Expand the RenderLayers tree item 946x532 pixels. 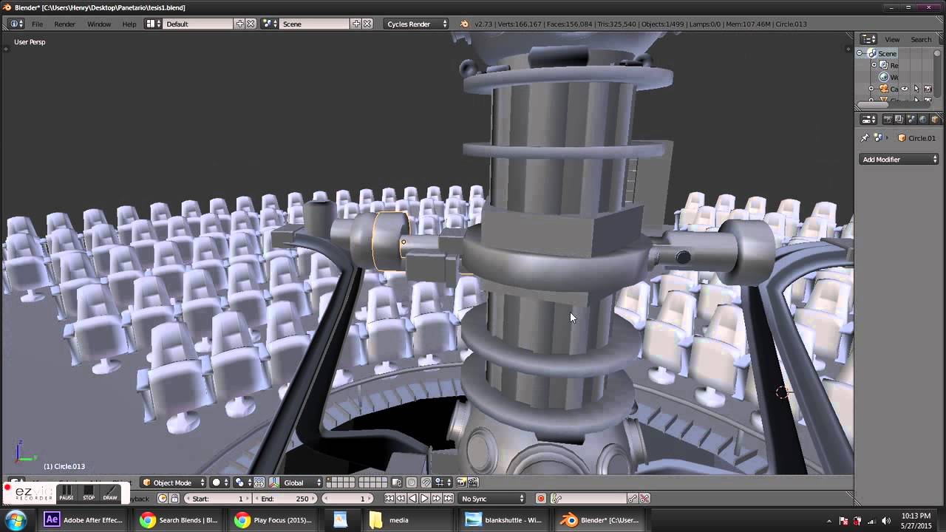(x=874, y=65)
